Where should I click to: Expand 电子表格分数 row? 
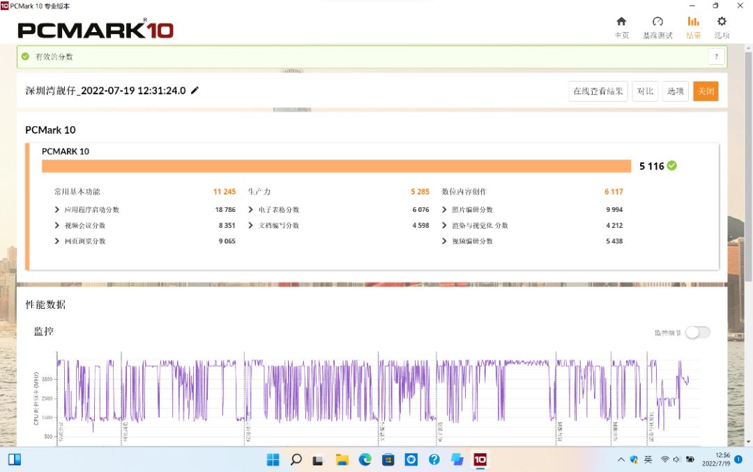point(251,210)
